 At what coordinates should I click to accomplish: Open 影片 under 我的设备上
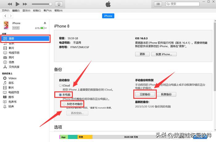(x=11, y=88)
